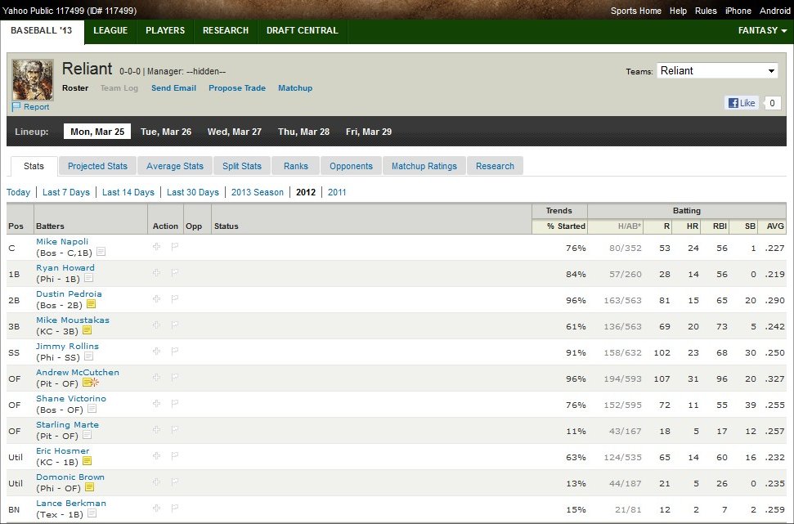Click the Propose Trade link
The height and width of the screenshot is (524, 794).
click(237, 88)
